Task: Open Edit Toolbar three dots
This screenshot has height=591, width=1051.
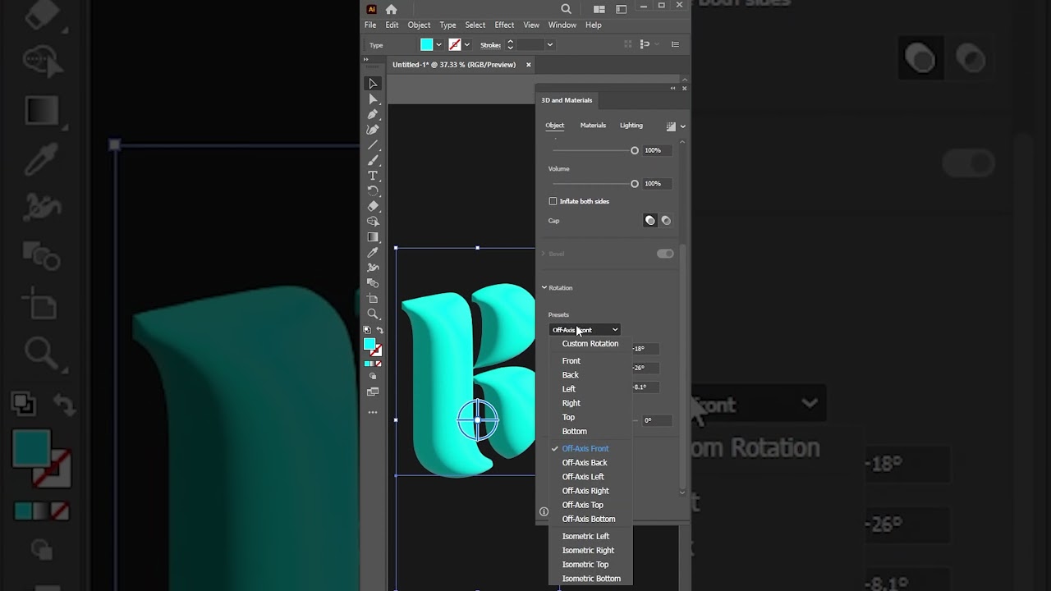Action: 373,412
